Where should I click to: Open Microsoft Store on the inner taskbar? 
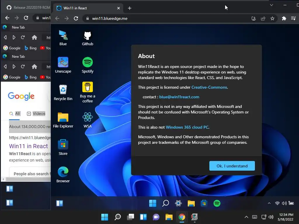(x=204, y=203)
